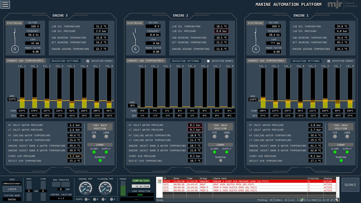Screen dimensions: 361x203
Task: Click the Engine 2 Running indicator light
Action: 221,160
